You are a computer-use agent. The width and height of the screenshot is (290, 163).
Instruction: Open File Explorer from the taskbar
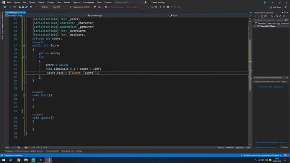[26, 160]
